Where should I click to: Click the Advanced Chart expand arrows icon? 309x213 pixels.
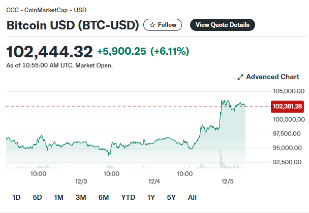240,77
